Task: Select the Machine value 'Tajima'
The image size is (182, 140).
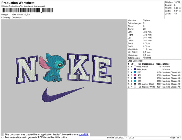Action: point(147,20)
